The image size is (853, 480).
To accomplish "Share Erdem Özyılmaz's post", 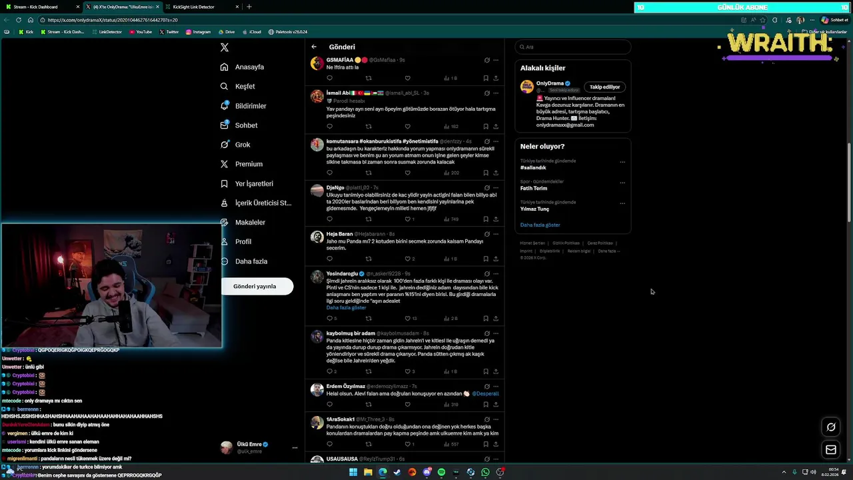I will pos(496,404).
